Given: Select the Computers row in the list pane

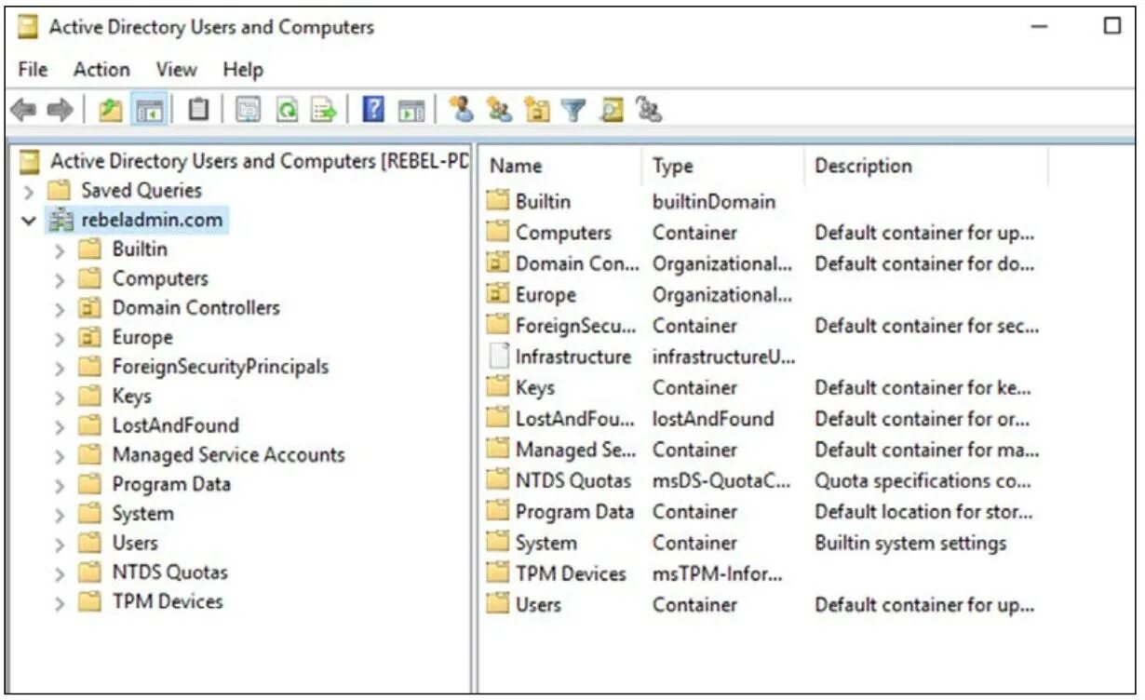Looking at the screenshot, I should [763, 233].
